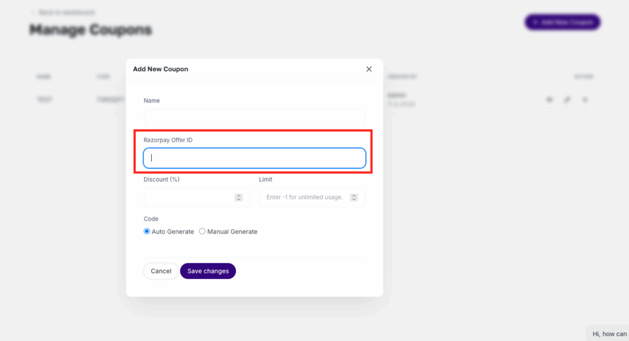Select the Auto Generate radio option

click(147, 232)
